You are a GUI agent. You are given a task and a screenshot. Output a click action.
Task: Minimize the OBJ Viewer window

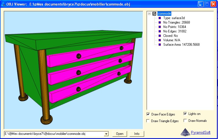pos(200,4)
